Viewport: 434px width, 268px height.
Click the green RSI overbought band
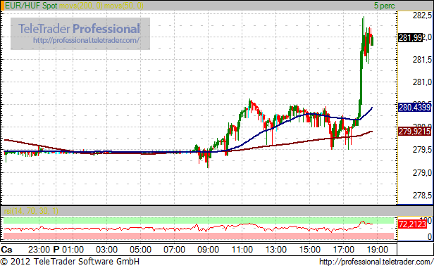click(x=199, y=220)
